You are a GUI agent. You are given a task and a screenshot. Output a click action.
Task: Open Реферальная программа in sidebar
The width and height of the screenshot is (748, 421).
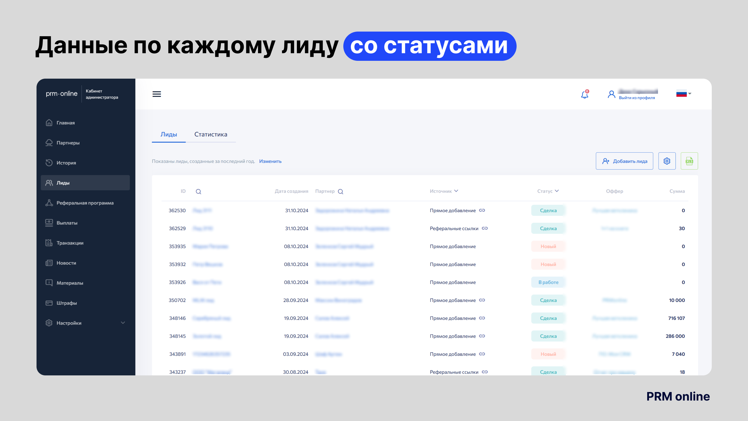[x=85, y=203]
